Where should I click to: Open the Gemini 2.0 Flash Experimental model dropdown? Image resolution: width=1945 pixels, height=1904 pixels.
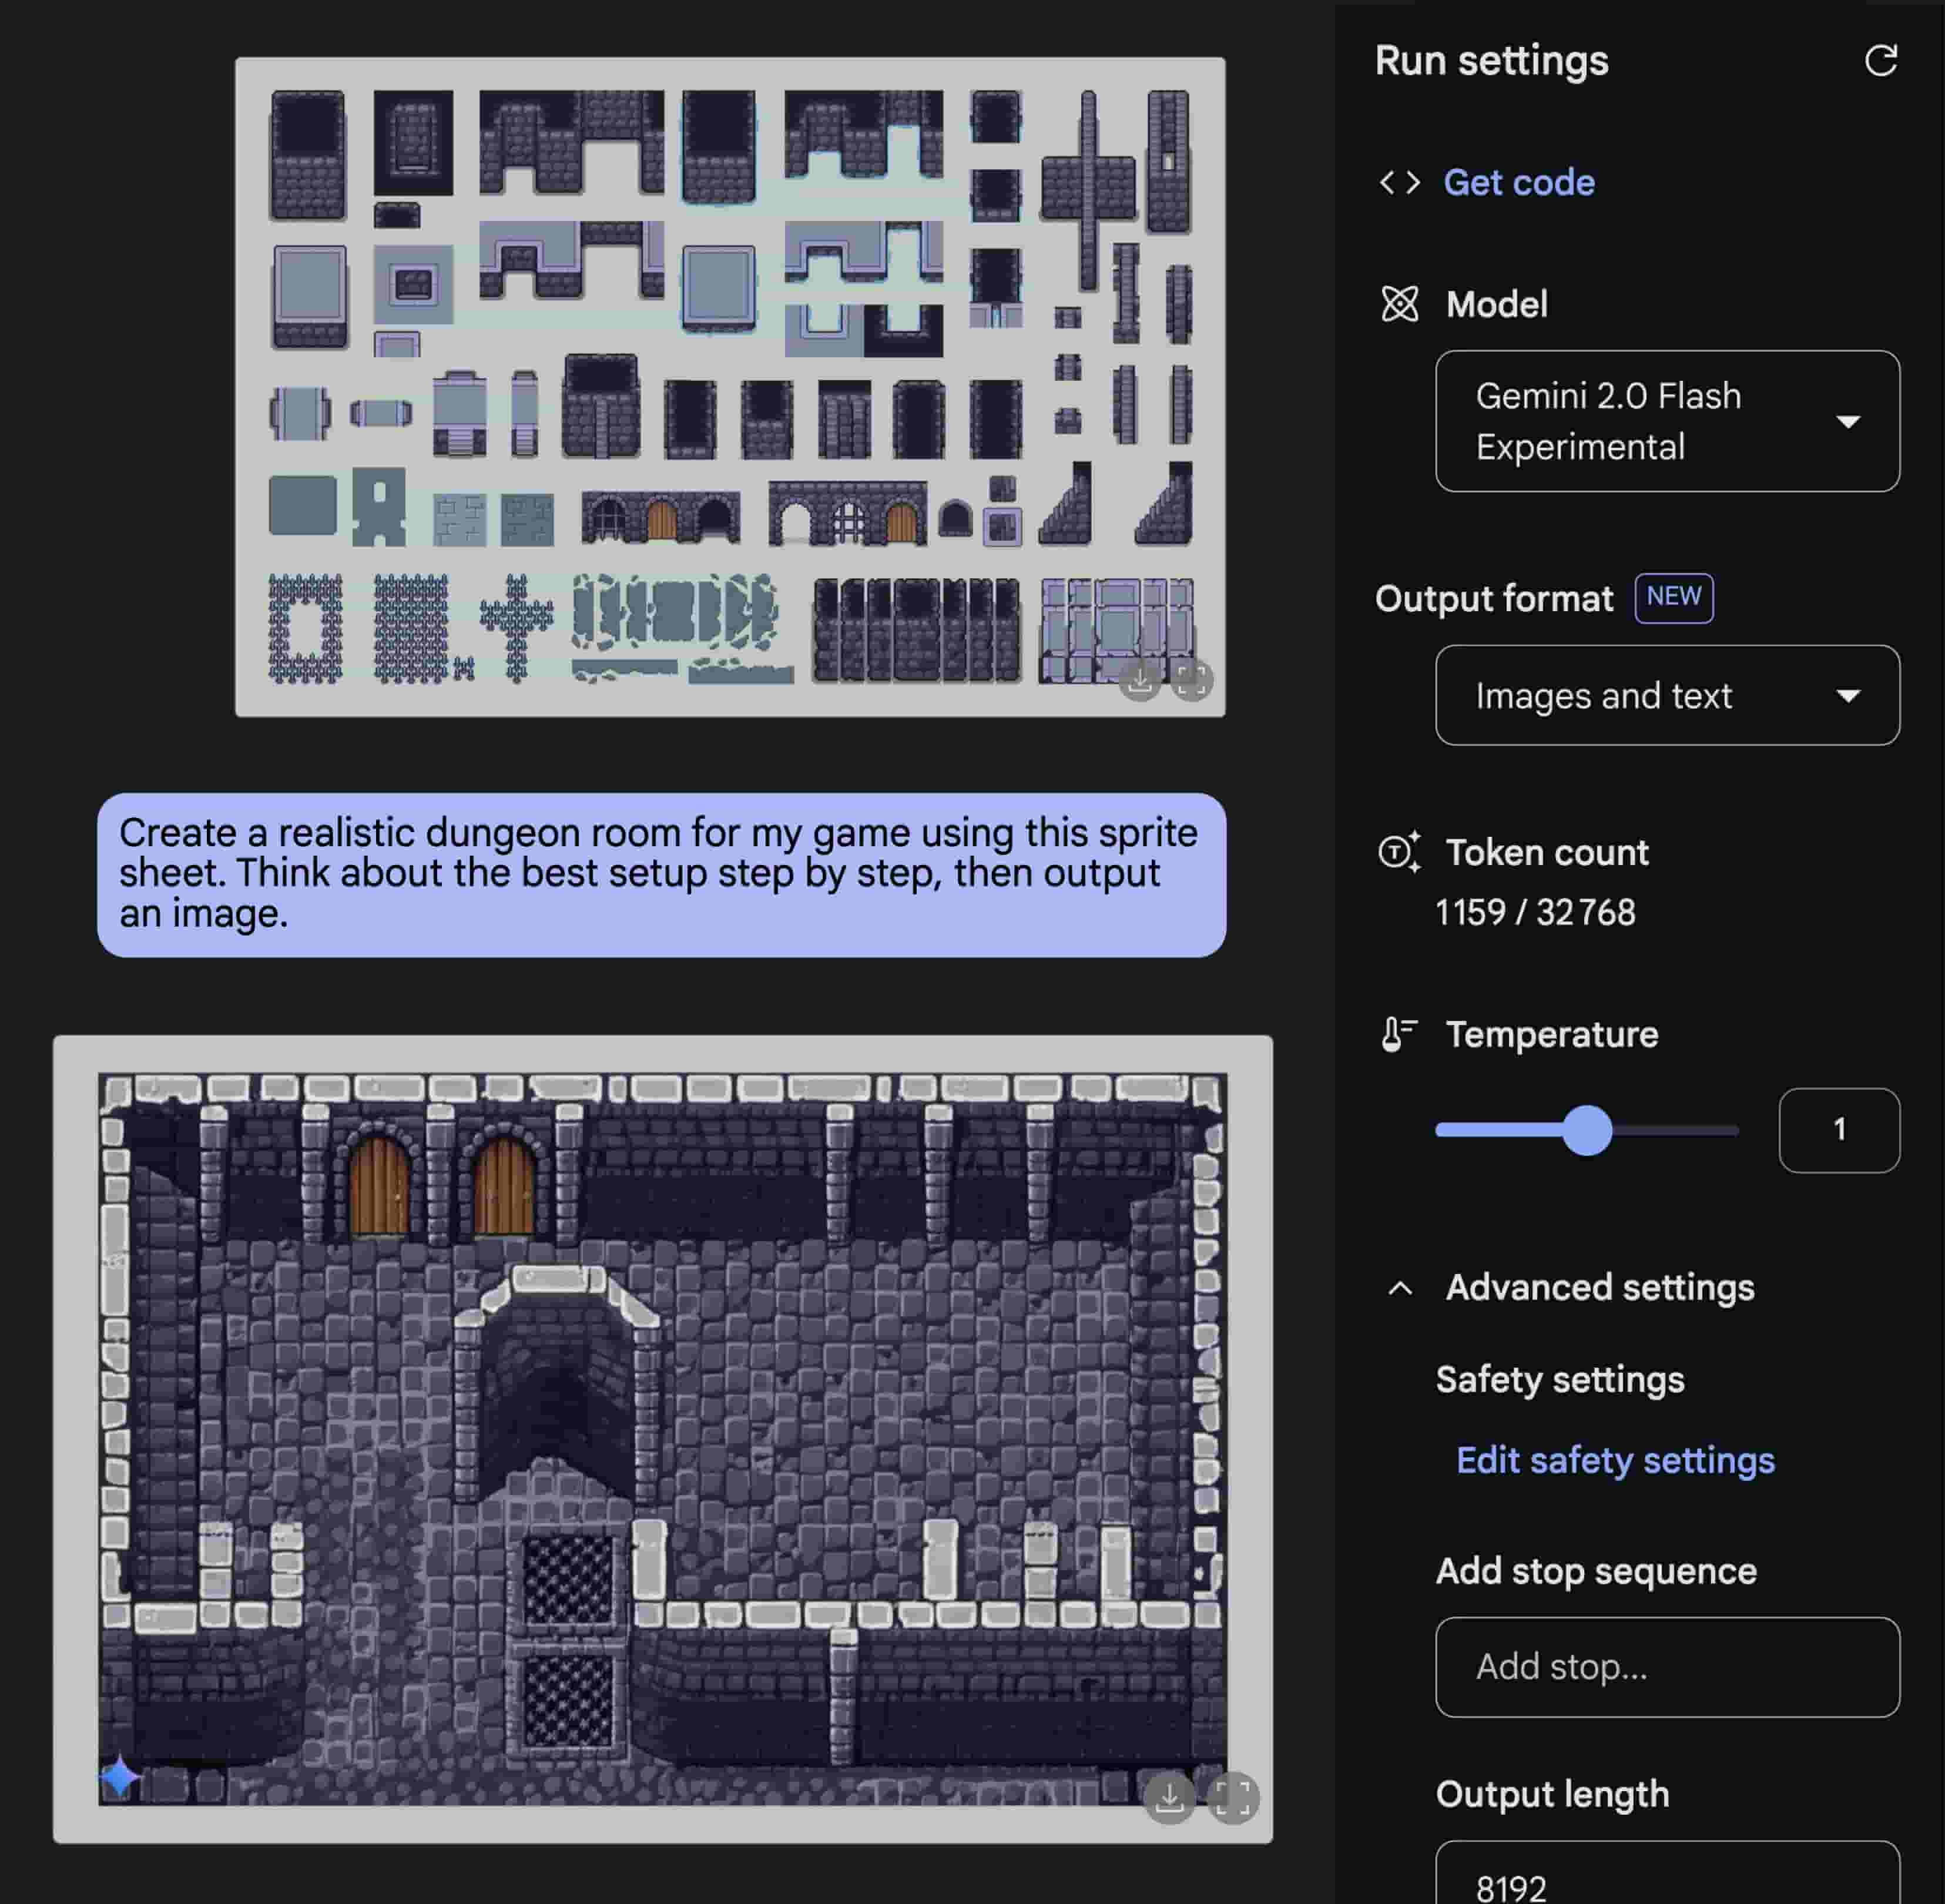tap(1667, 421)
